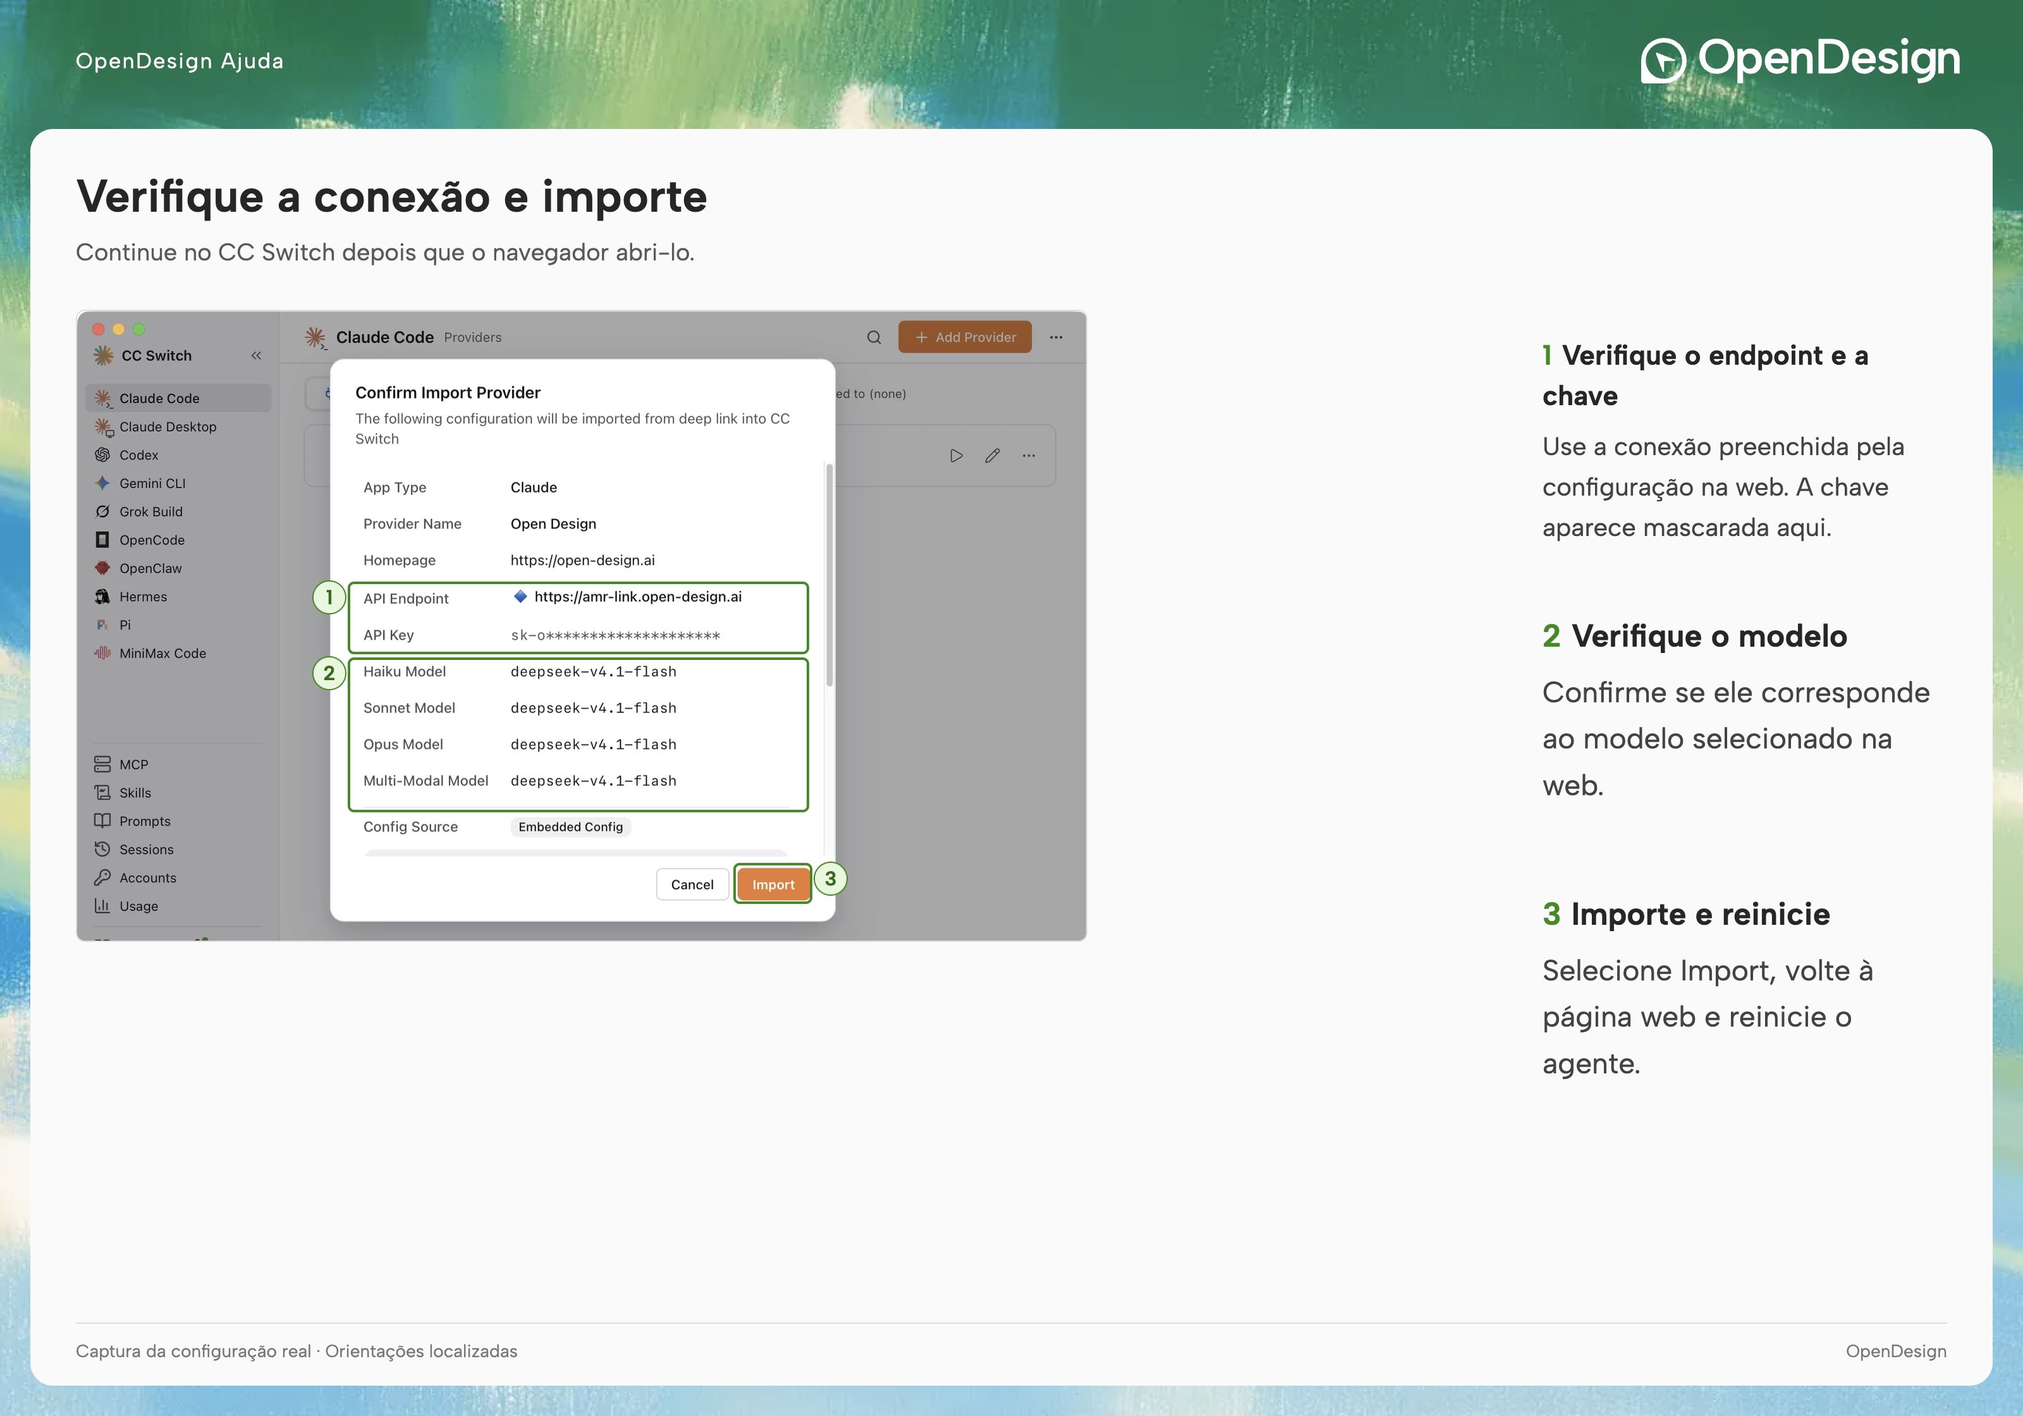The height and width of the screenshot is (1416, 2023).
Task: Click the OpenDesign logo at top right
Action: 1800,60
